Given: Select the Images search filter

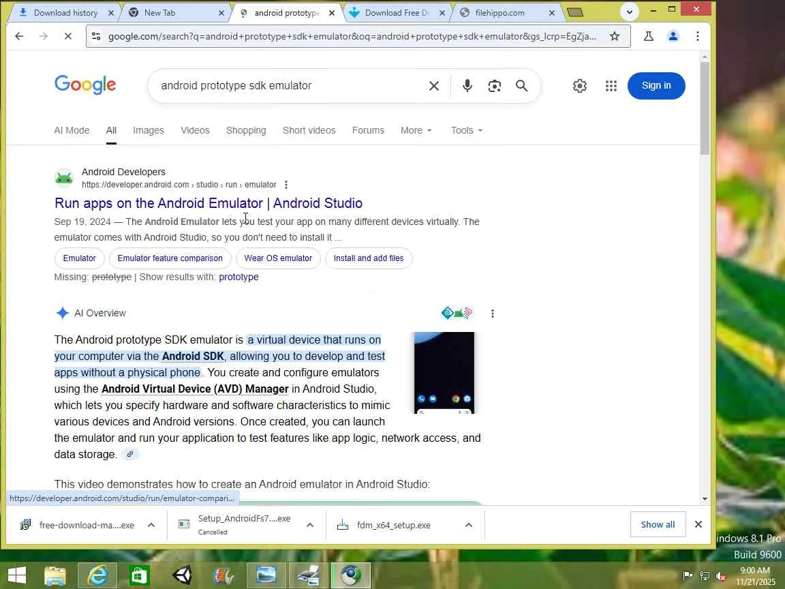Looking at the screenshot, I should click(x=148, y=130).
